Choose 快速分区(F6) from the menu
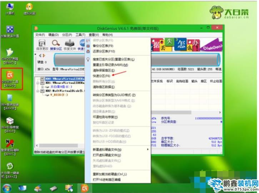The height and width of the screenshot is (193, 259). [x=101, y=76]
